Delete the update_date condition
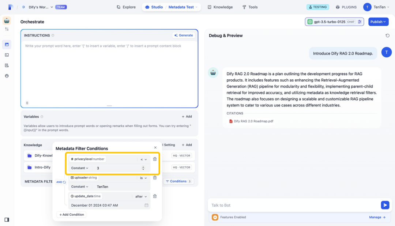 155,196
